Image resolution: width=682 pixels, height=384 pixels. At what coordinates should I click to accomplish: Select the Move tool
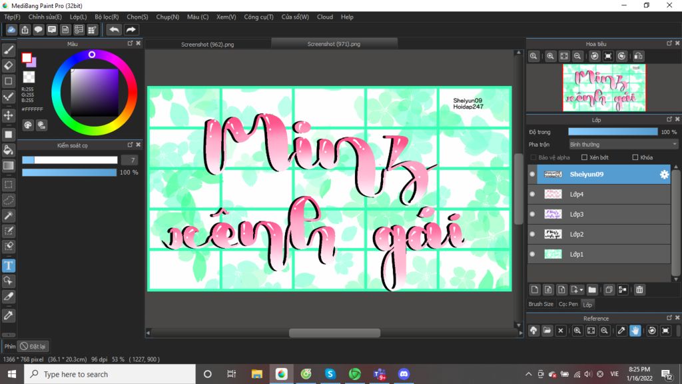(x=8, y=115)
